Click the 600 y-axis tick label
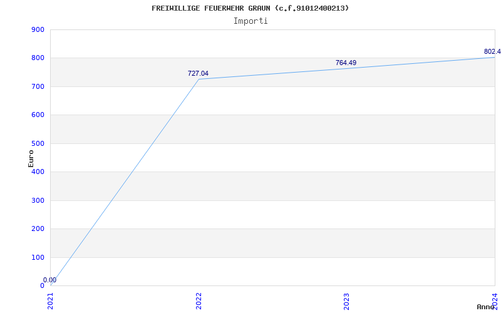 pyautogui.click(x=38, y=115)
